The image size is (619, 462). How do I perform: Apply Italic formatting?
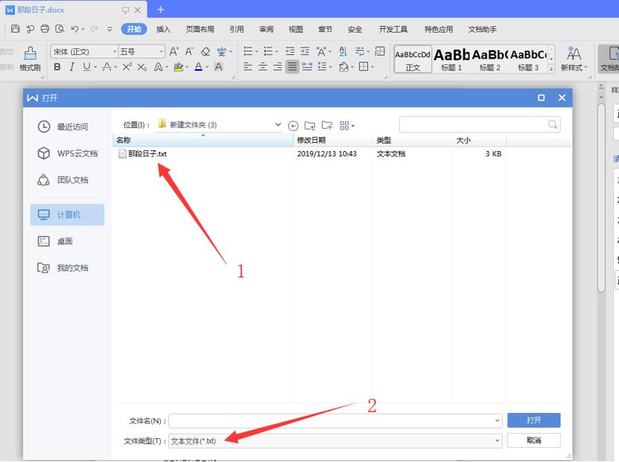tap(71, 68)
